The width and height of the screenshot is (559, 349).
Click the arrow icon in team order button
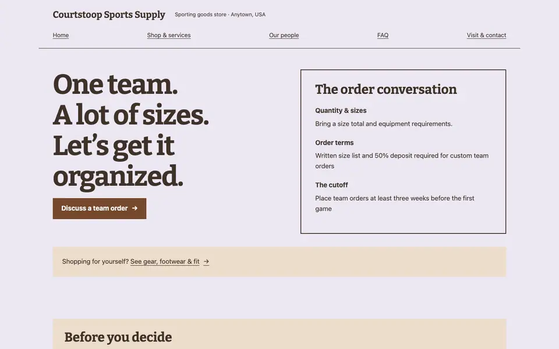point(135,208)
